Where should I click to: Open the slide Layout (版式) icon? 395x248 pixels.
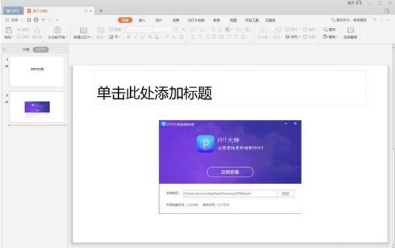(101, 30)
